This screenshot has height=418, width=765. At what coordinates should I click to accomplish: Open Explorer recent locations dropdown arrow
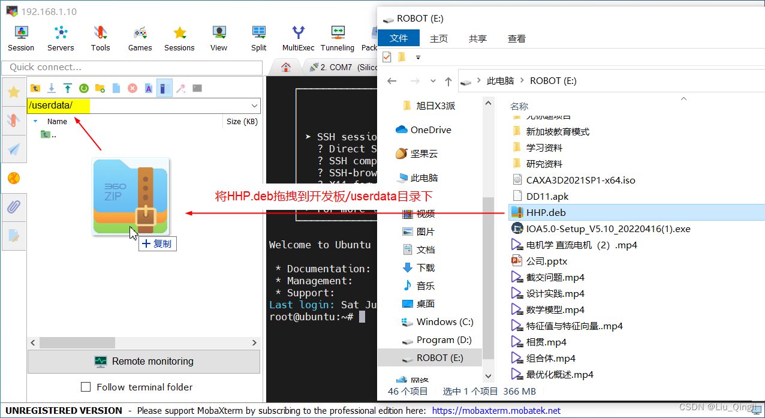(432, 81)
